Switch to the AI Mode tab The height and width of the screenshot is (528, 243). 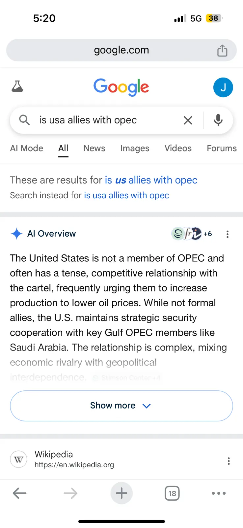coord(27,148)
